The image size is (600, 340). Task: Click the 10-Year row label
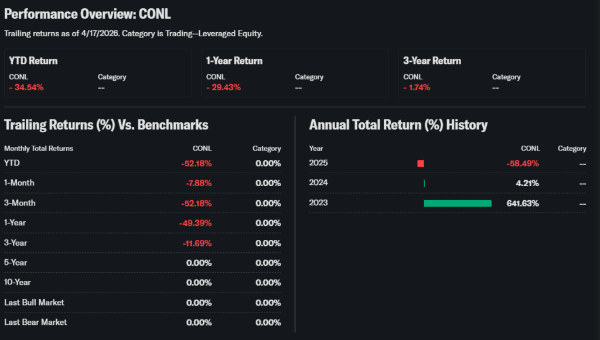click(x=18, y=283)
